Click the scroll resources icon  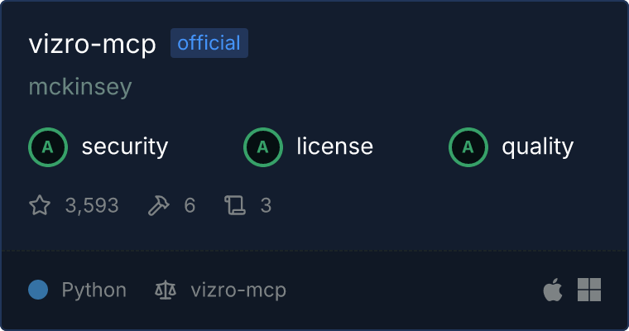pyautogui.click(x=235, y=205)
